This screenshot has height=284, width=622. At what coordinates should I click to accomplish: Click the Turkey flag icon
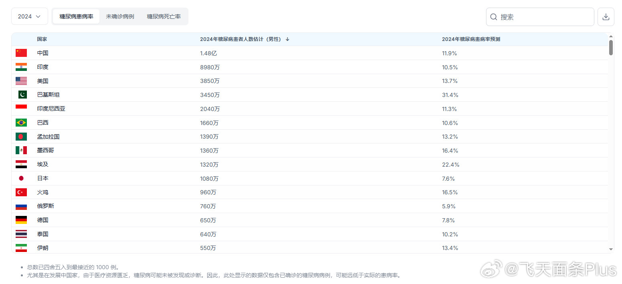coord(21,192)
